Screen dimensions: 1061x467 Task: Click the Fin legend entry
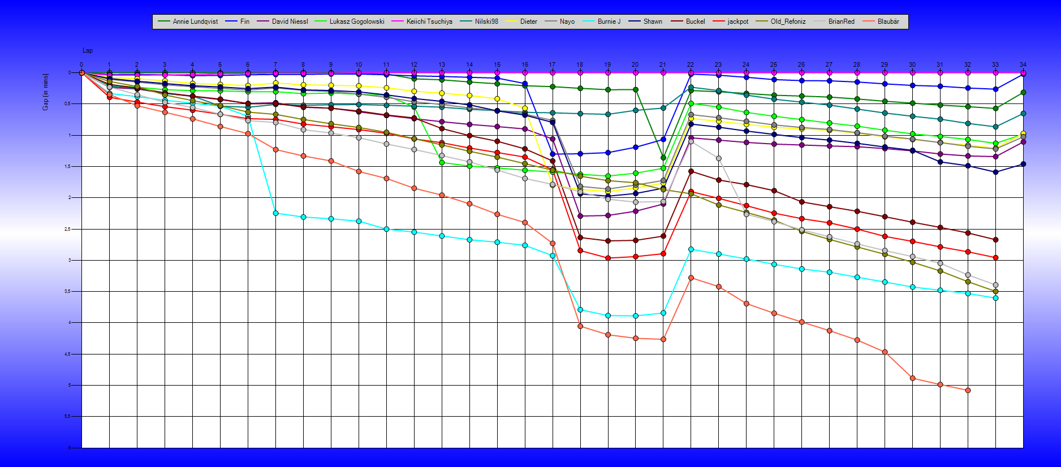238,21
